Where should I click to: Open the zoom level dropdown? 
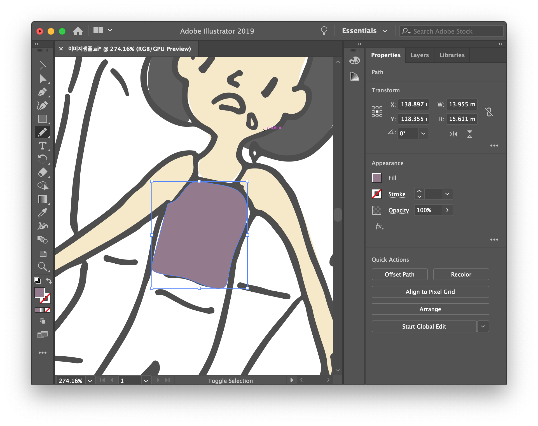(x=90, y=381)
